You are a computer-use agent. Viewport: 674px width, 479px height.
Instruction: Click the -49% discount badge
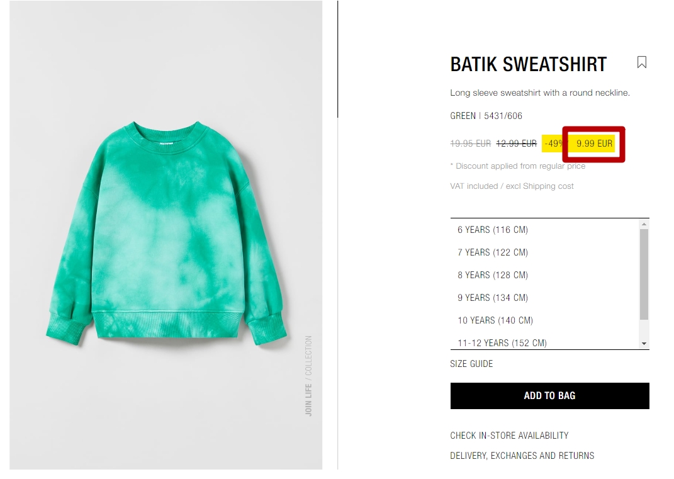tap(554, 144)
